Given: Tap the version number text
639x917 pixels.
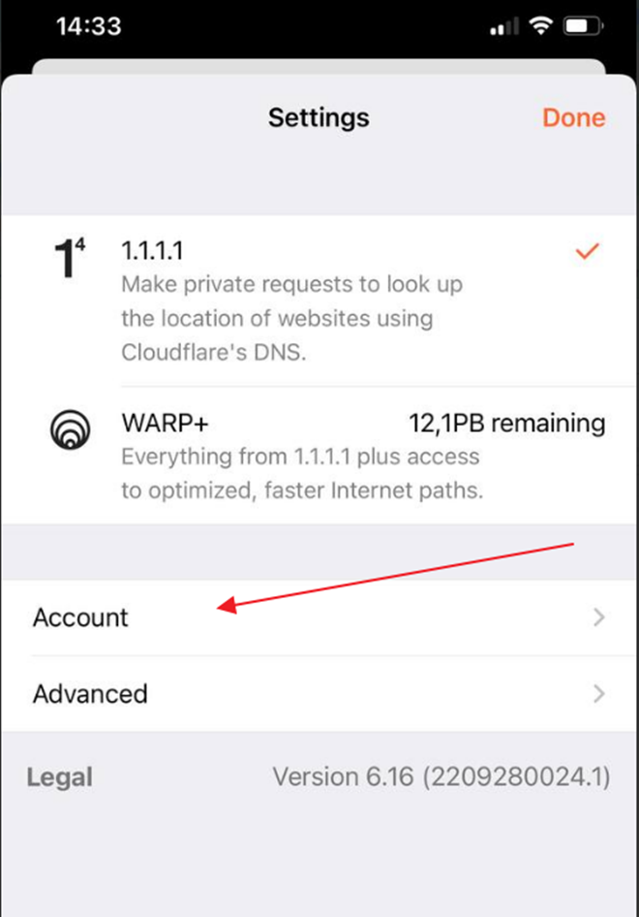Looking at the screenshot, I should [x=441, y=777].
